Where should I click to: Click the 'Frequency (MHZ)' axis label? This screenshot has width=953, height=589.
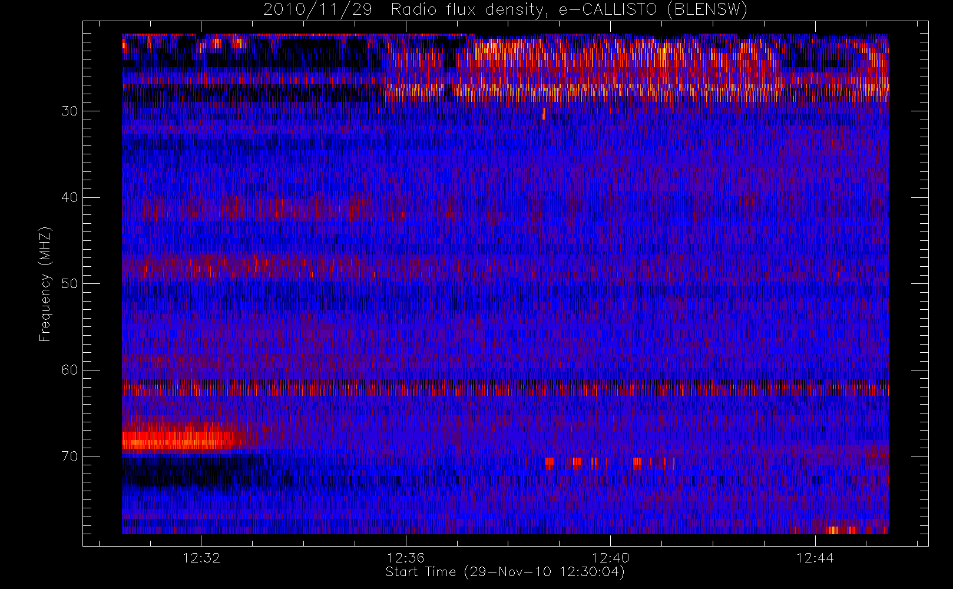tap(45, 284)
